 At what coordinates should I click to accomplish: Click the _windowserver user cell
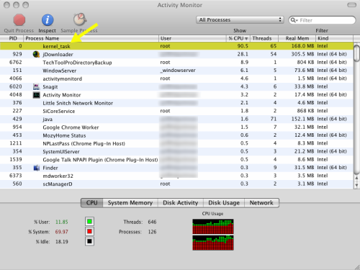[x=178, y=71]
